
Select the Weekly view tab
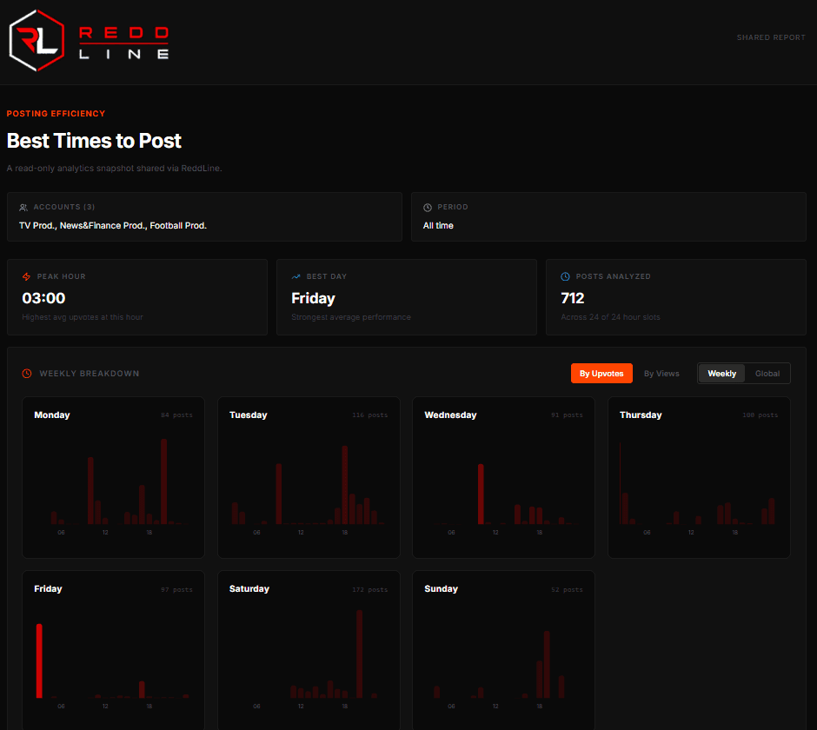(721, 374)
